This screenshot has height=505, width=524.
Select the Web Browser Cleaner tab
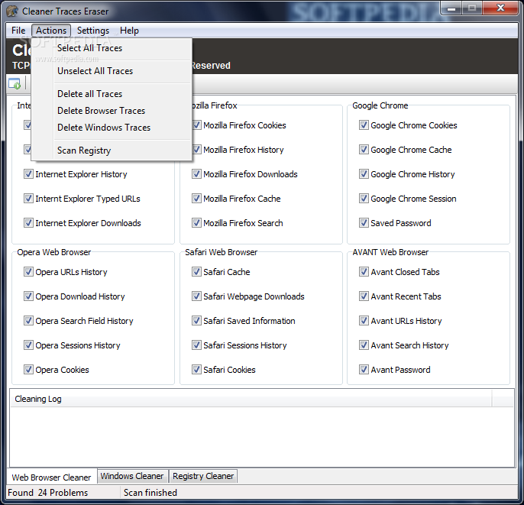51,477
